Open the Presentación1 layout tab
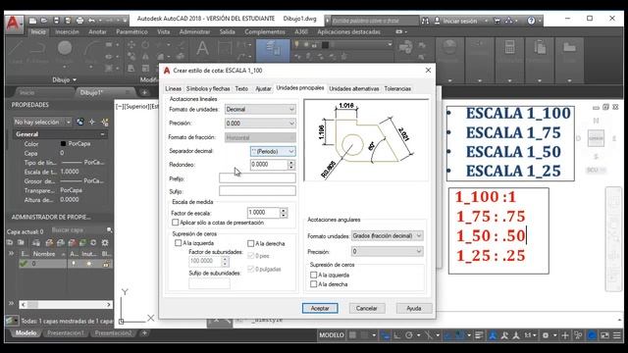This screenshot has width=628, height=353. tap(66, 333)
